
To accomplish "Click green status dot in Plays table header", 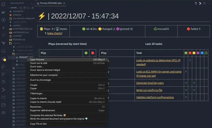I will (86, 53).
